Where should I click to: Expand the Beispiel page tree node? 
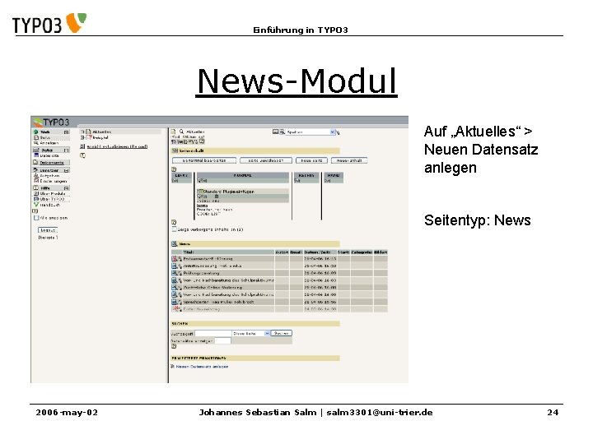click(82, 138)
